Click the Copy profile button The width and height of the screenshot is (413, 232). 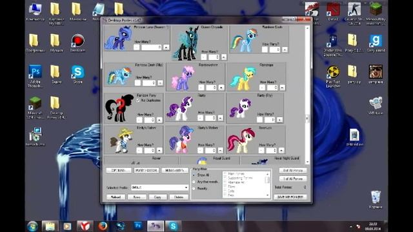pyautogui.click(x=157, y=197)
